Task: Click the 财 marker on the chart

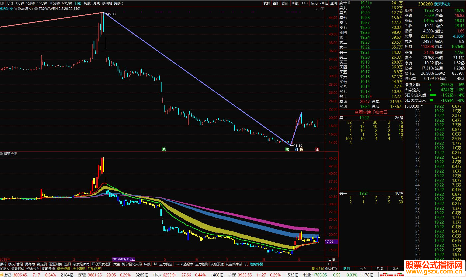Action: 296,149
